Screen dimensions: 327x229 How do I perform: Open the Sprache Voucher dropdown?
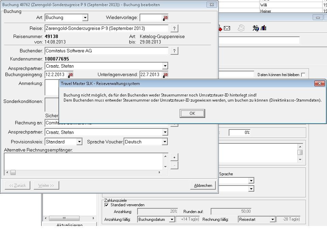point(165,142)
